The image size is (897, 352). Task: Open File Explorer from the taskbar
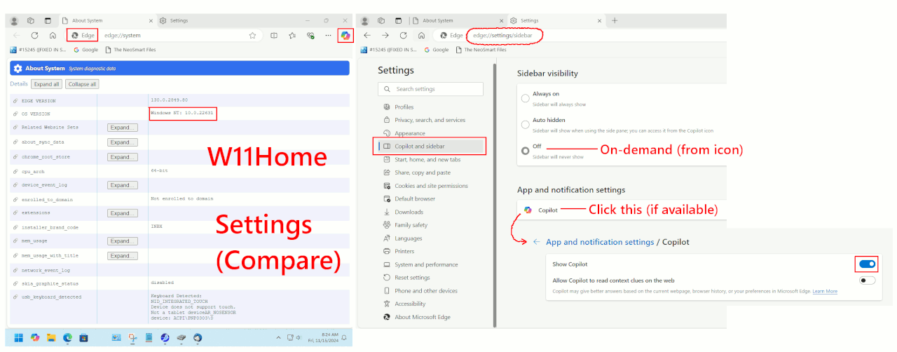[x=51, y=338]
